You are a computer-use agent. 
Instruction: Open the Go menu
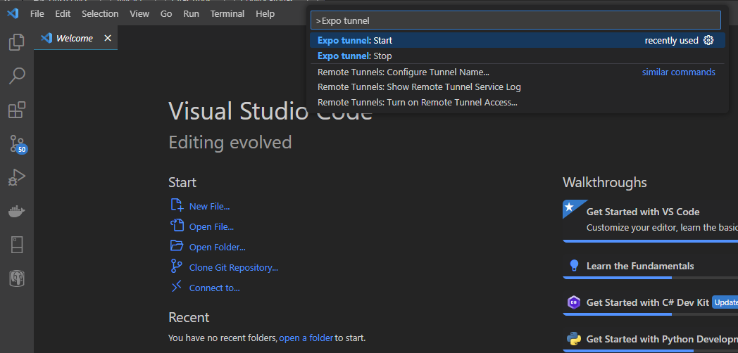166,13
